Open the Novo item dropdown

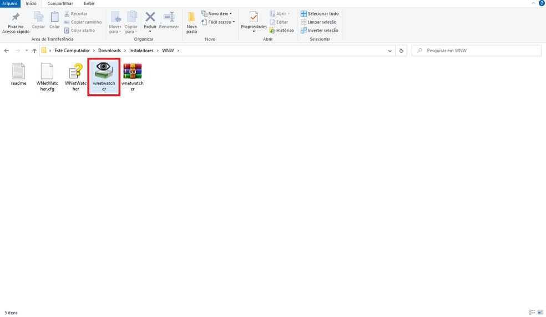(x=216, y=13)
